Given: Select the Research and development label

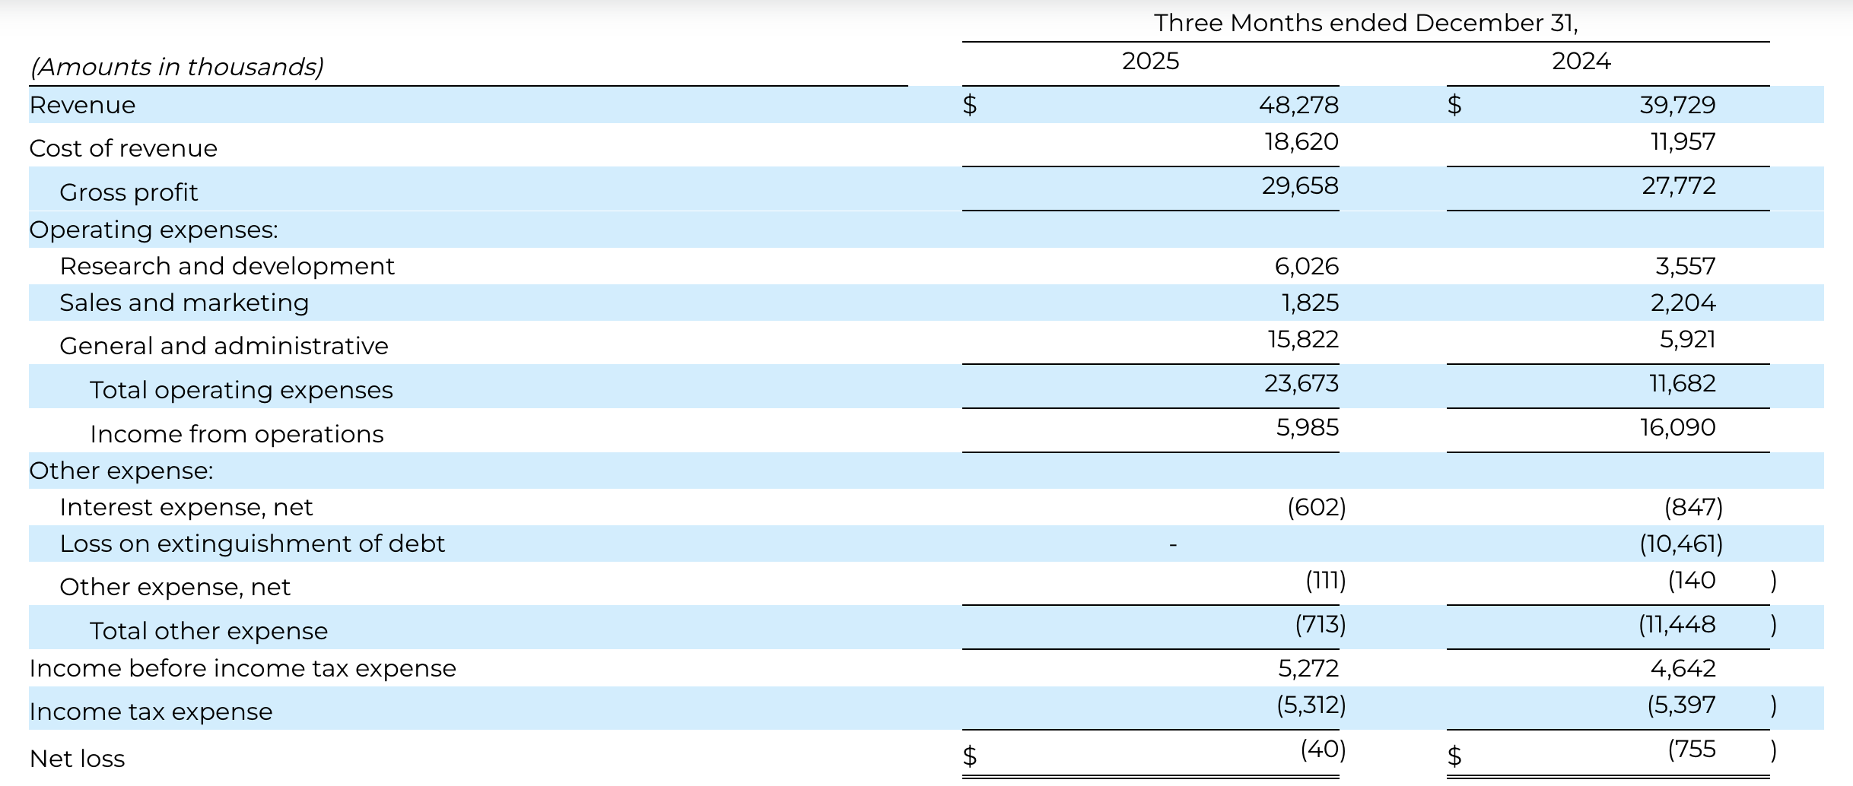Looking at the screenshot, I should (x=227, y=266).
